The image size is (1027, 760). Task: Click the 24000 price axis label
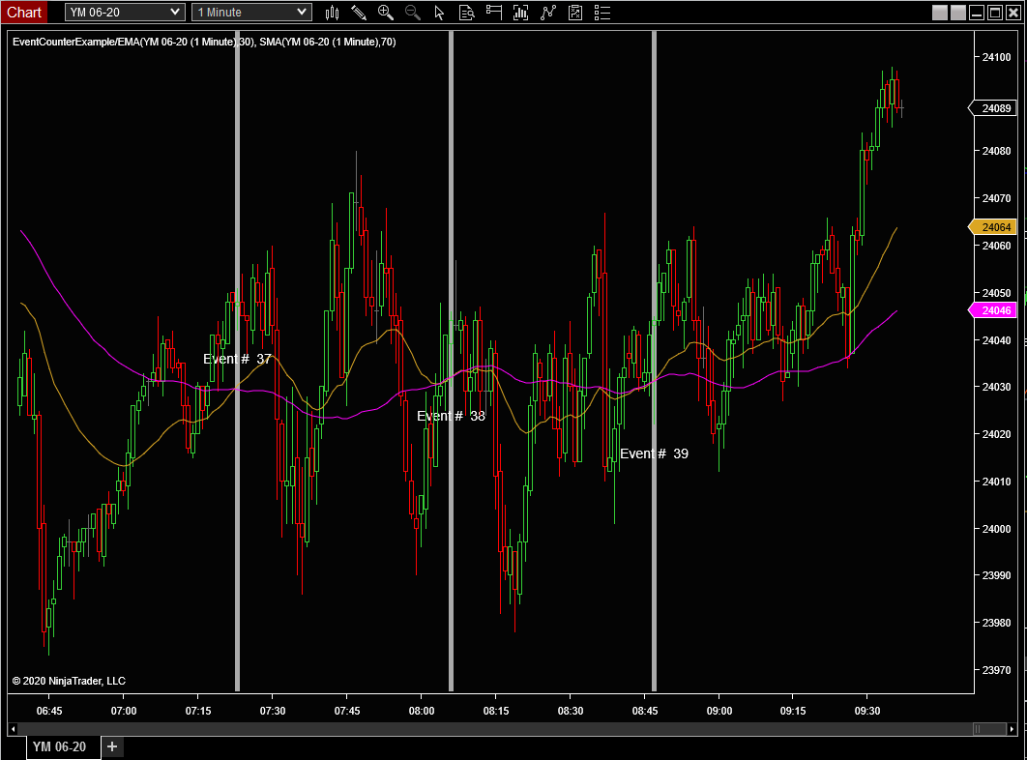pyautogui.click(x=996, y=529)
